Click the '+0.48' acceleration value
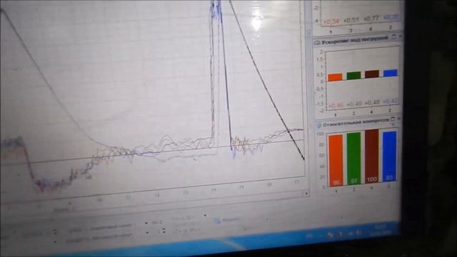 click(x=372, y=103)
